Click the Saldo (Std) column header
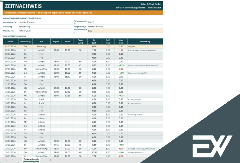This screenshot has width=240, height=163. coord(121,42)
